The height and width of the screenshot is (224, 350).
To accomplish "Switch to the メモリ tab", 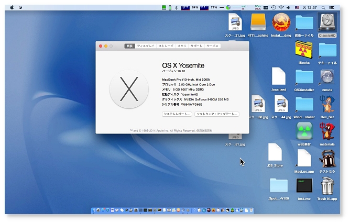I will (x=181, y=46).
